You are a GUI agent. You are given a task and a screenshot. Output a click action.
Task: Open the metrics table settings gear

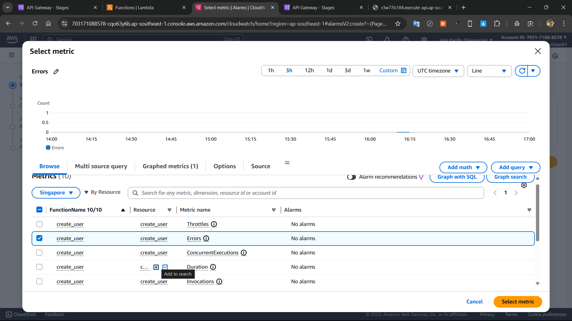pyautogui.click(x=524, y=185)
